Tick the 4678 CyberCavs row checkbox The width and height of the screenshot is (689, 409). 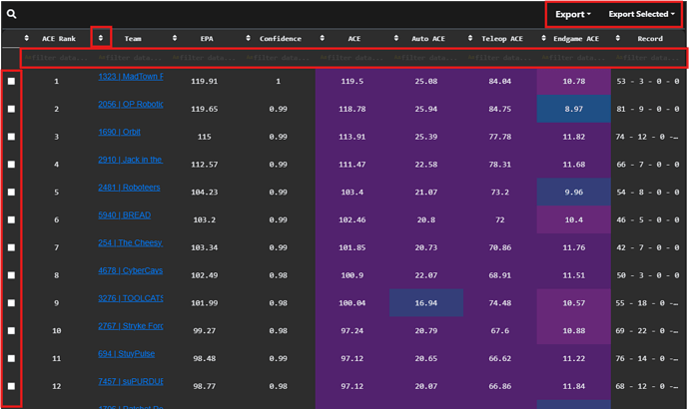point(11,275)
